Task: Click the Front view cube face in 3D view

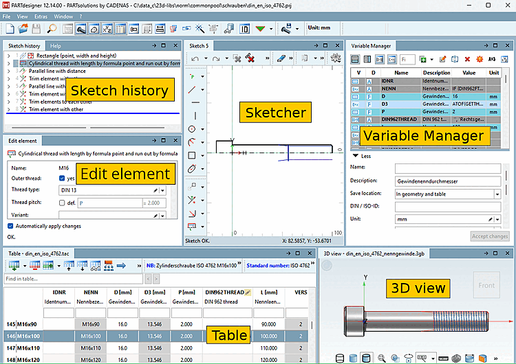Action: 486,285
